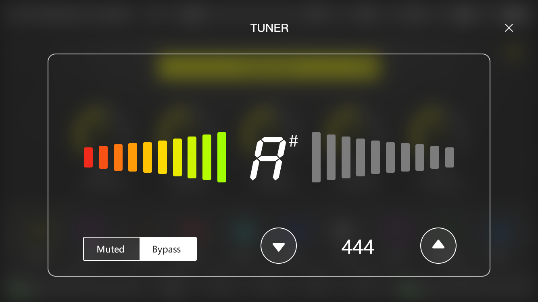
Task: Decrease reference pitch with the down arrow
Action: [279, 246]
